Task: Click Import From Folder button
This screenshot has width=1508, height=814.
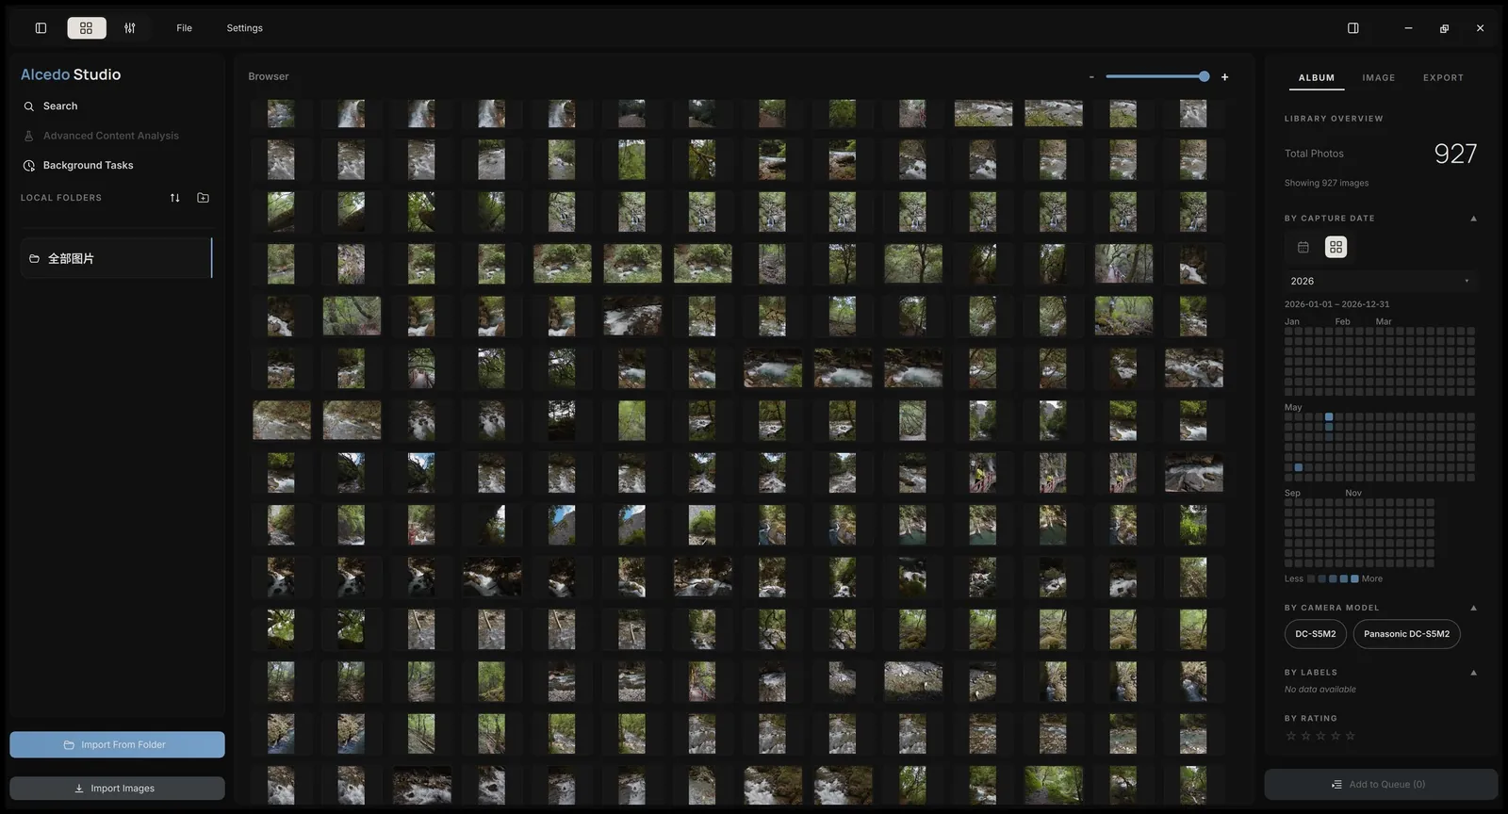Action: coord(117,744)
